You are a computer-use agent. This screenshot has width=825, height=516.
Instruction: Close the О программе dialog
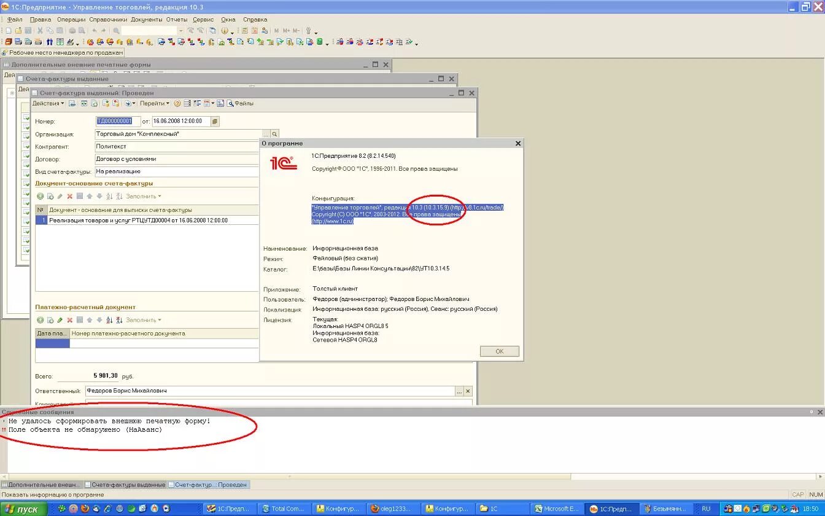[518, 143]
